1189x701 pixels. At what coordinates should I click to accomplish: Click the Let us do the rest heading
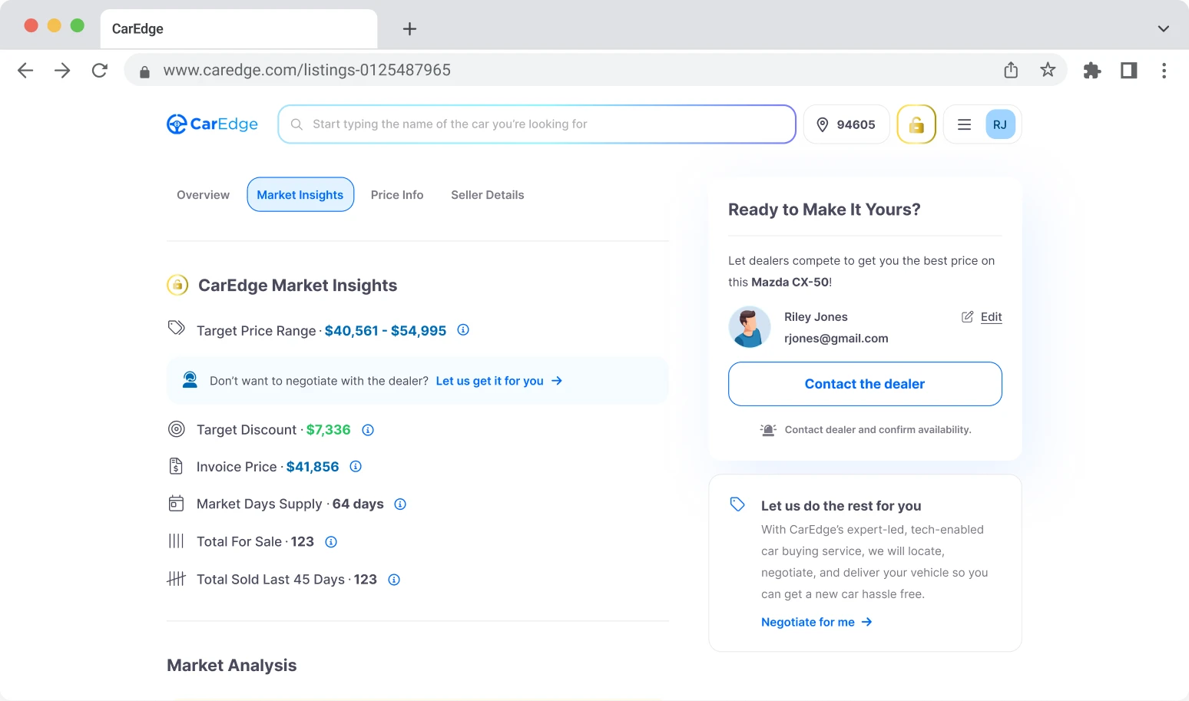pyautogui.click(x=841, y=506)
